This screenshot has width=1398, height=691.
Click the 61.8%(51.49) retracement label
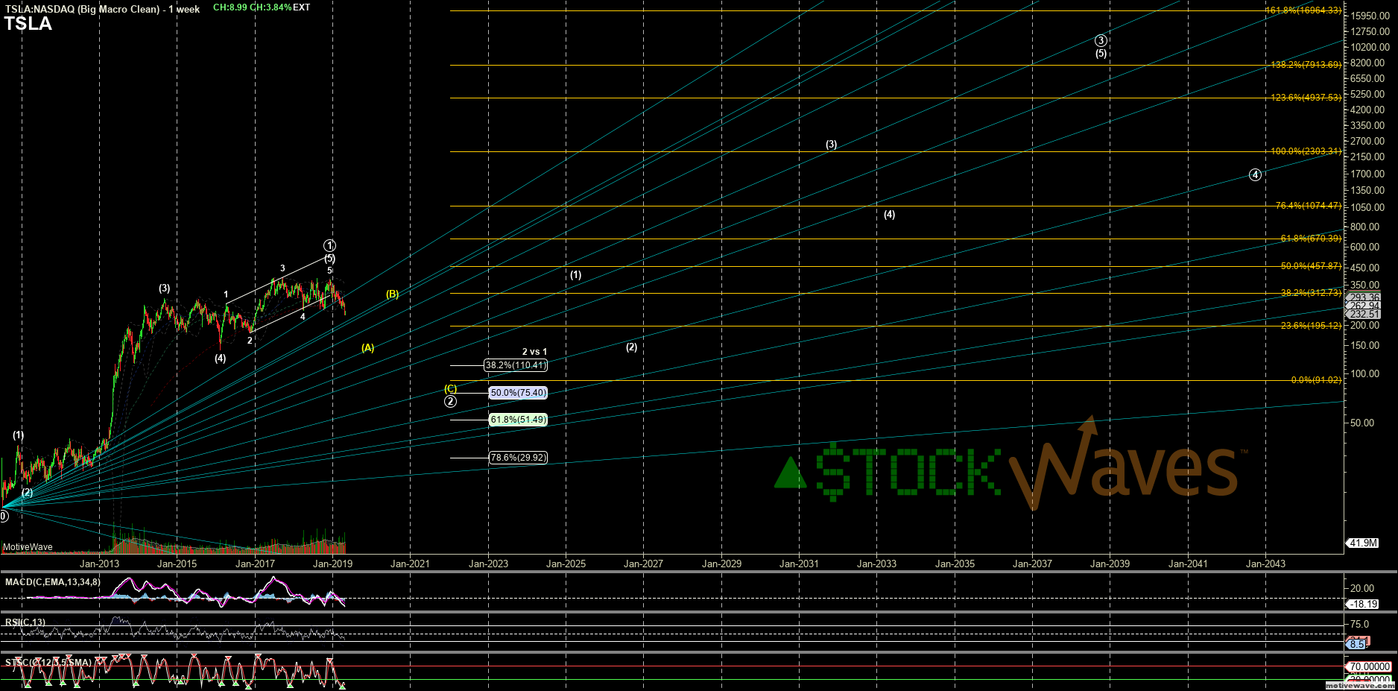(x=518, y=420)
